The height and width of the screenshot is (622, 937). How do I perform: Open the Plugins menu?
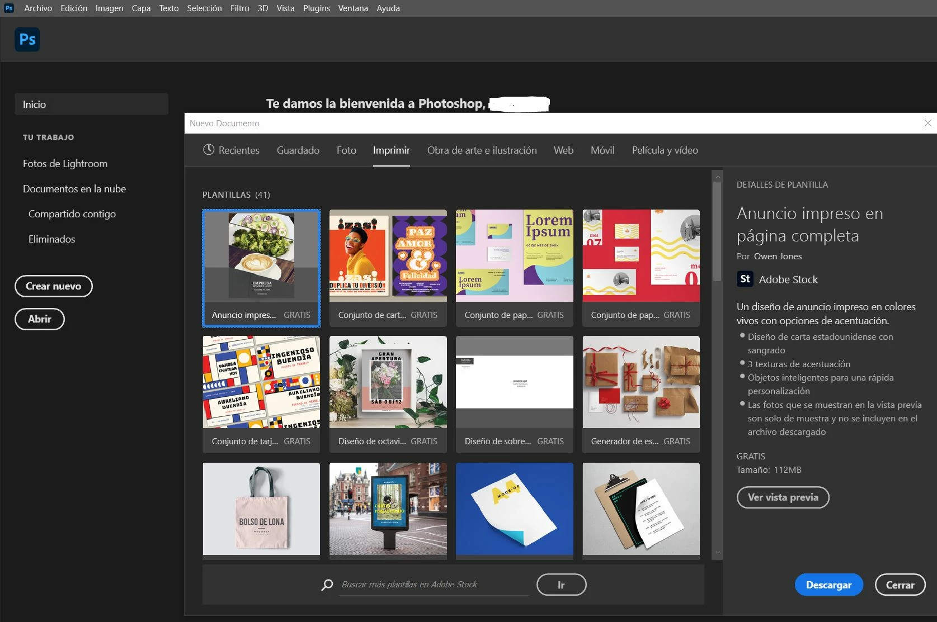click(x=317, y=8)
